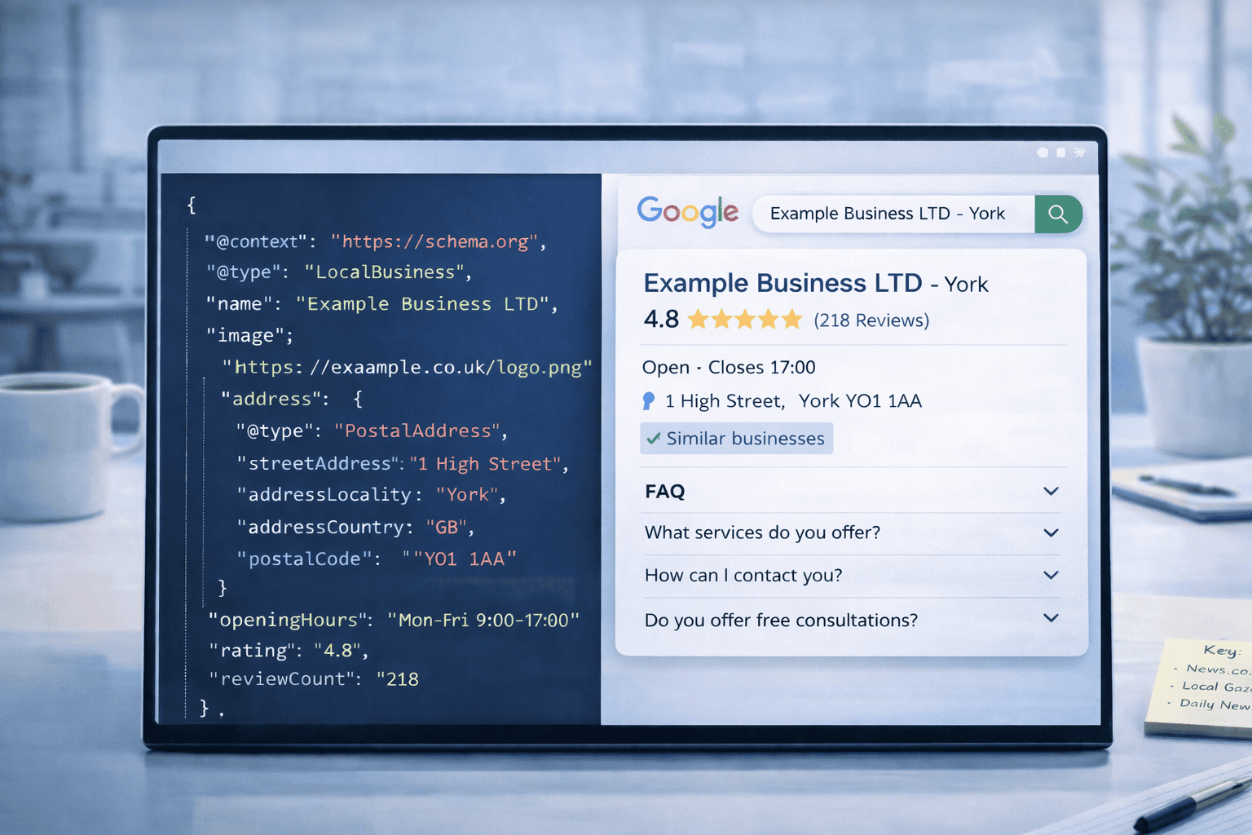Click the map pin icon beside the address

click(649, 400)
